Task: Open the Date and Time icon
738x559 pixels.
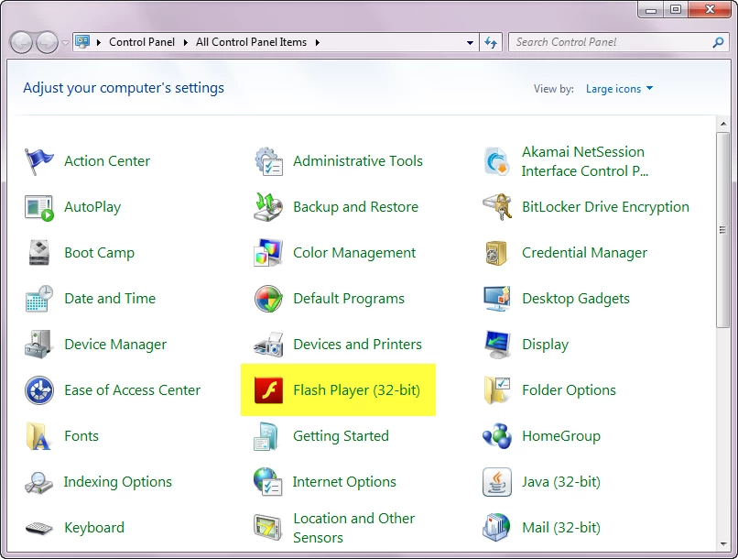Action: pyautogui.click(x=38, y=299)
